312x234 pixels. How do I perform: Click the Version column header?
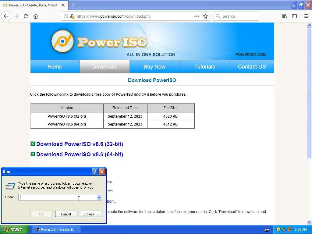pos(67,108)
